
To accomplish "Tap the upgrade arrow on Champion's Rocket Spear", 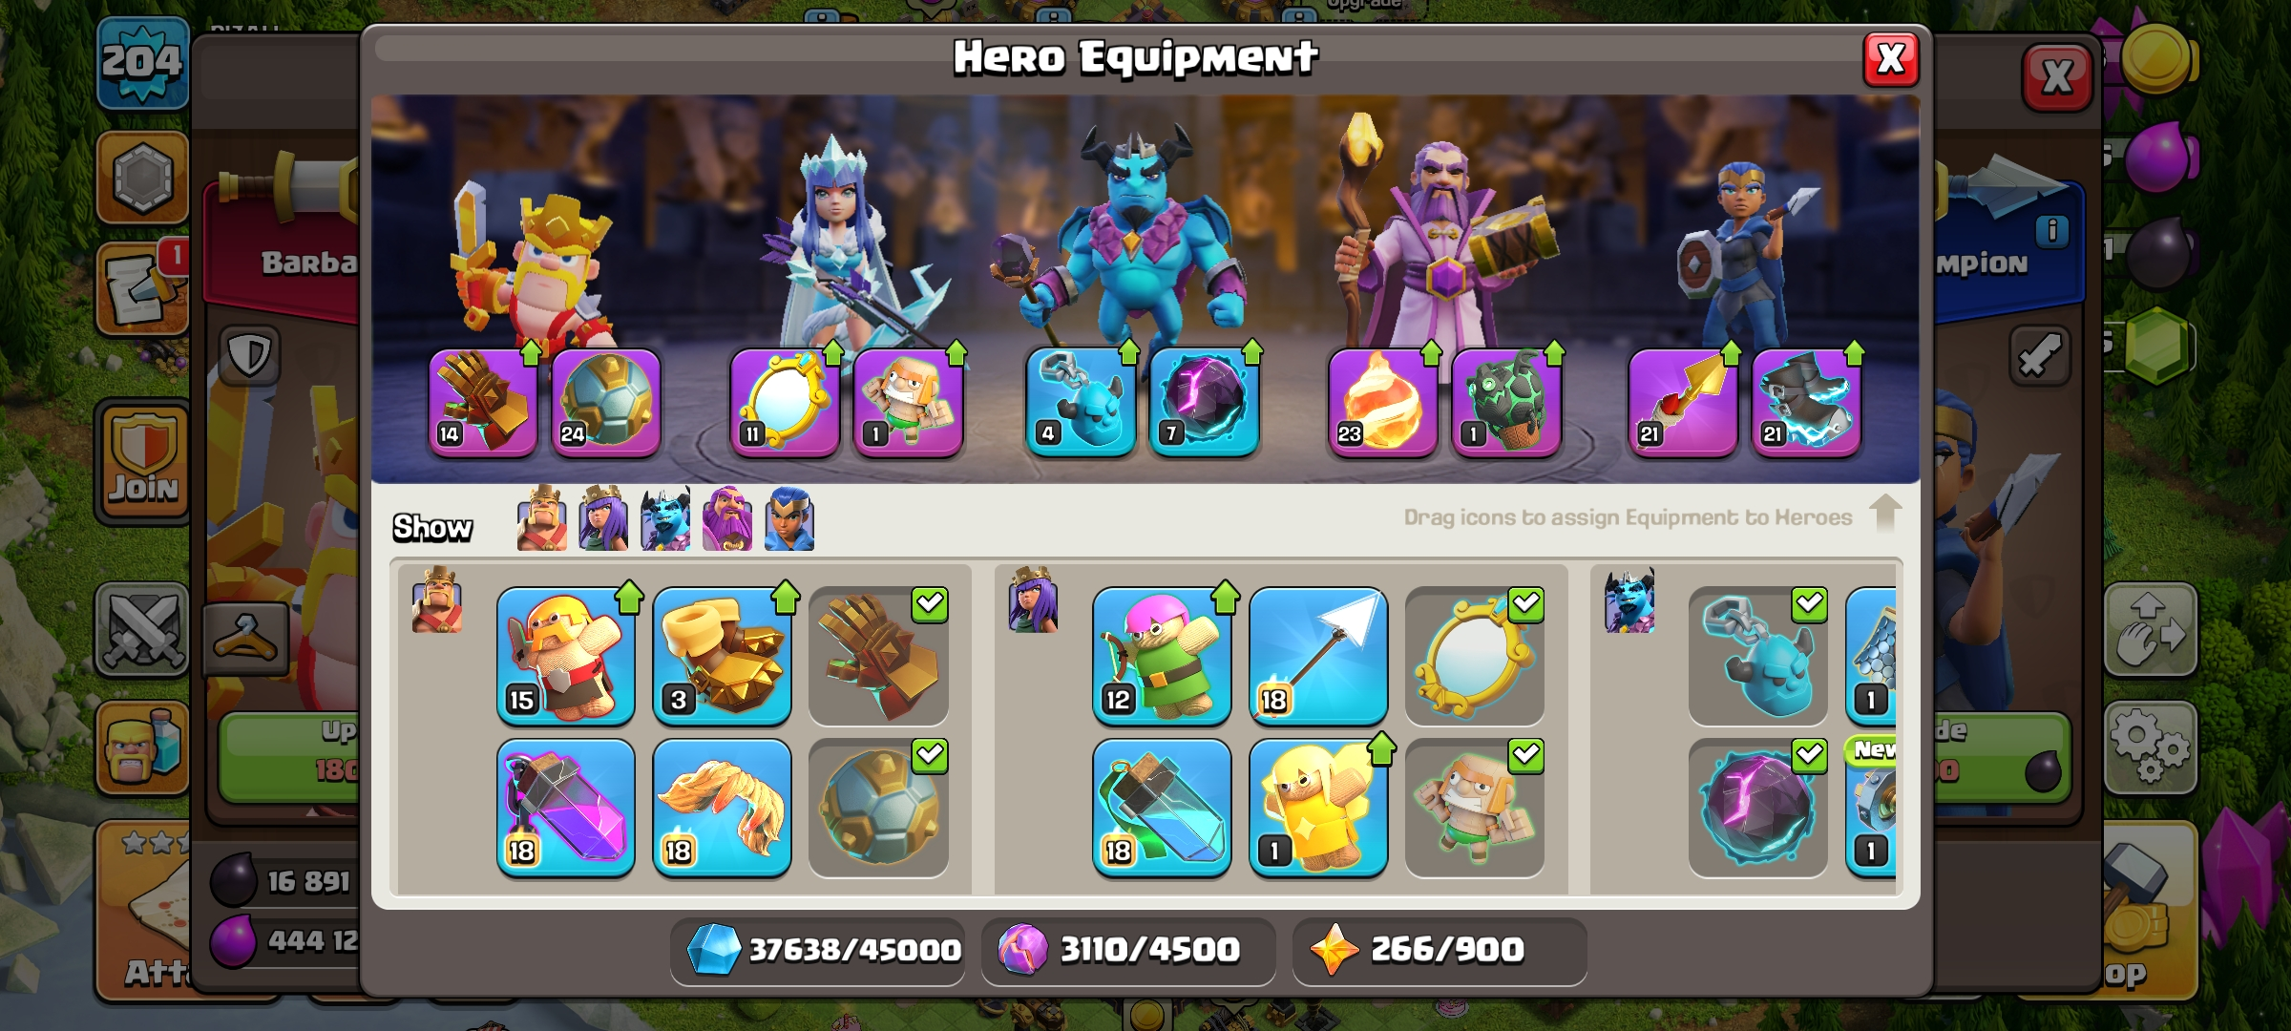I will pos(1731,354).
